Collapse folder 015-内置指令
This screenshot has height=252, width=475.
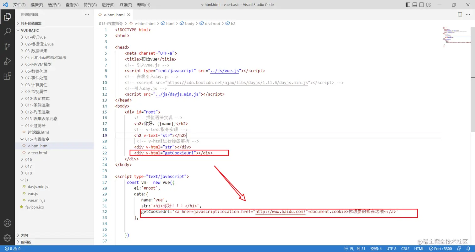pos(55,139)
